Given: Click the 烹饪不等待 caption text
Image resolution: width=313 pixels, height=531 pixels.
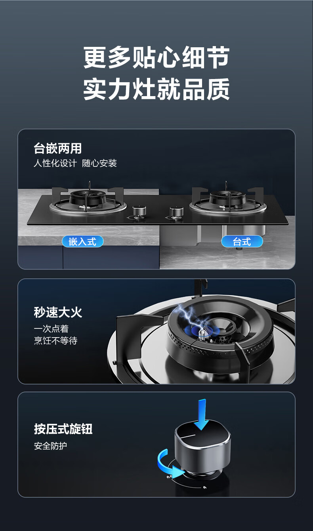Looking at the screenshot, I should click(x=55, y=341).
